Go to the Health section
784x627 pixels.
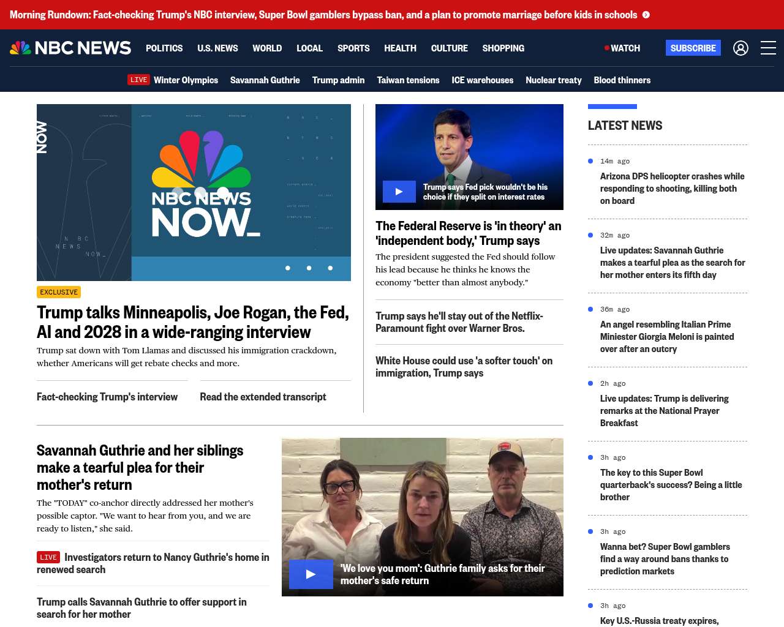click(400, 48)
